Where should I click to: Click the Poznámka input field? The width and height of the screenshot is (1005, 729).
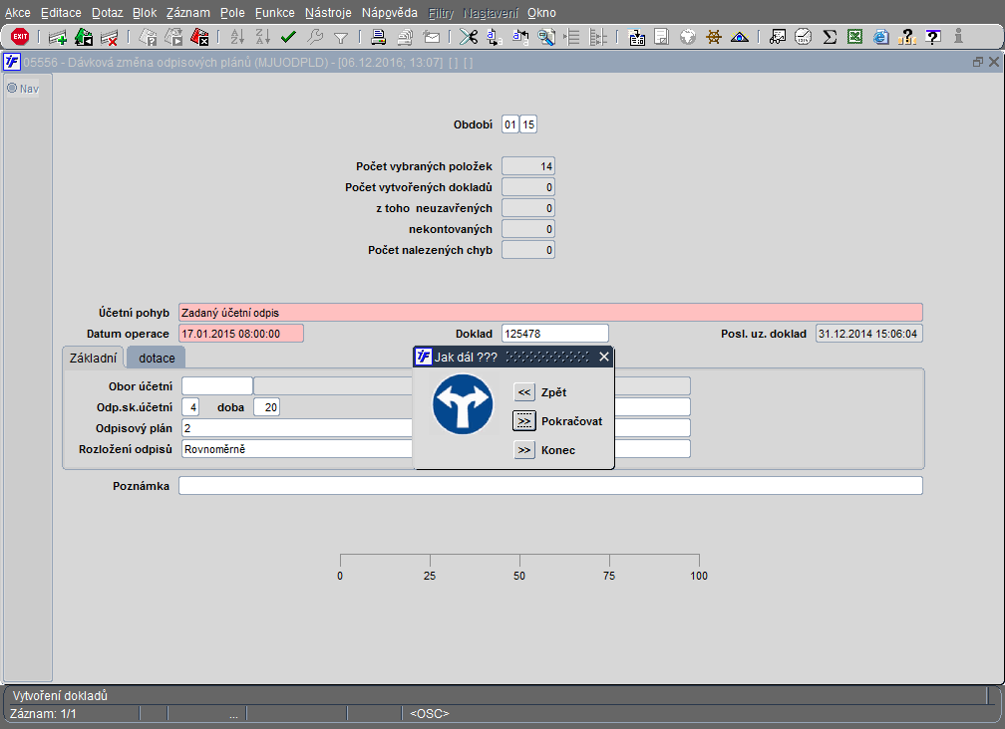pos(550,486)
